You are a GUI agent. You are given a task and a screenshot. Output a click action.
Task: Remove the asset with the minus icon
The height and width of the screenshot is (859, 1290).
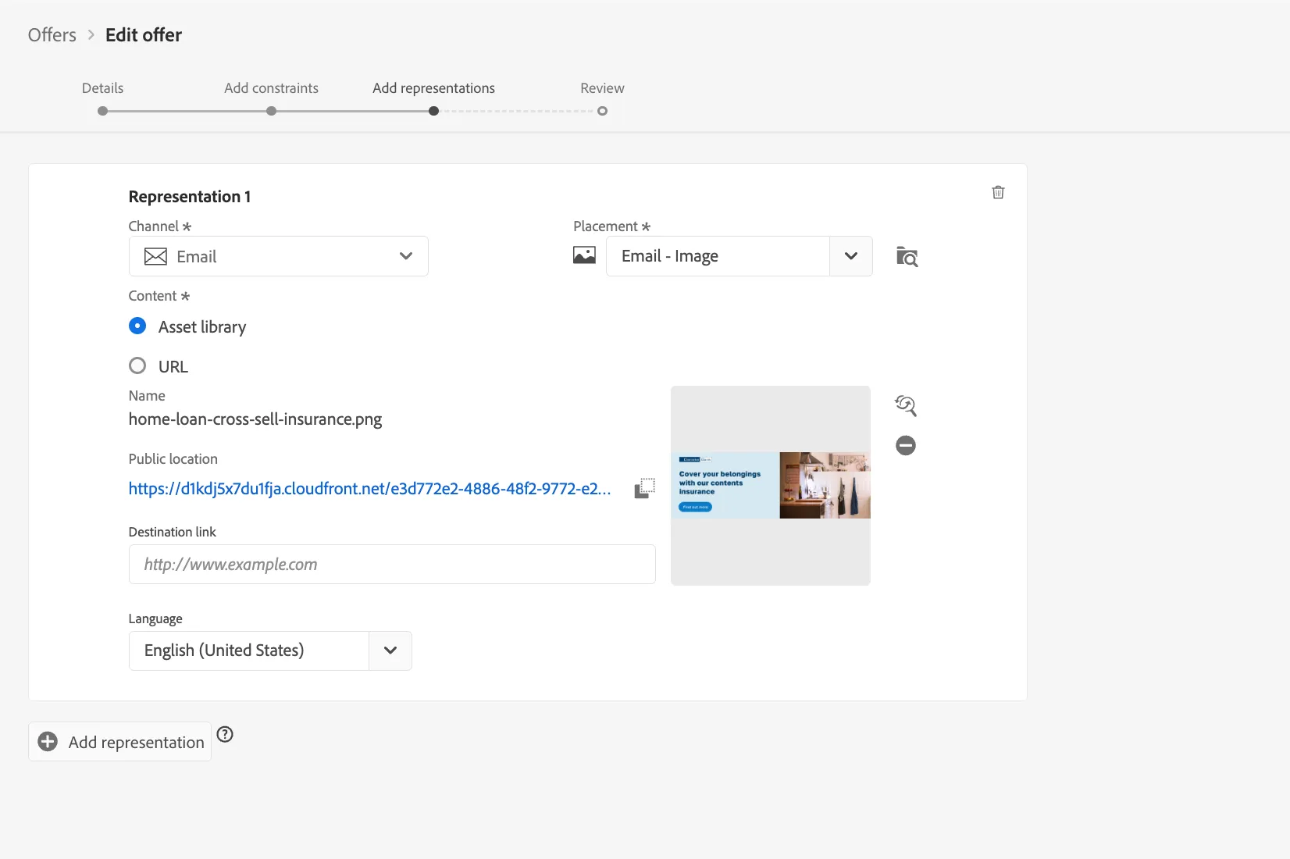(x=906, y=445)
